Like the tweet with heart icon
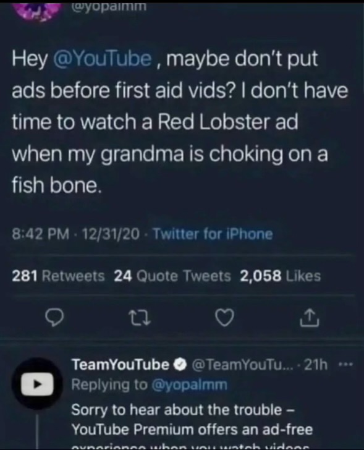The height and width of the screenshot is (450, 364). [x=224, y=318]
